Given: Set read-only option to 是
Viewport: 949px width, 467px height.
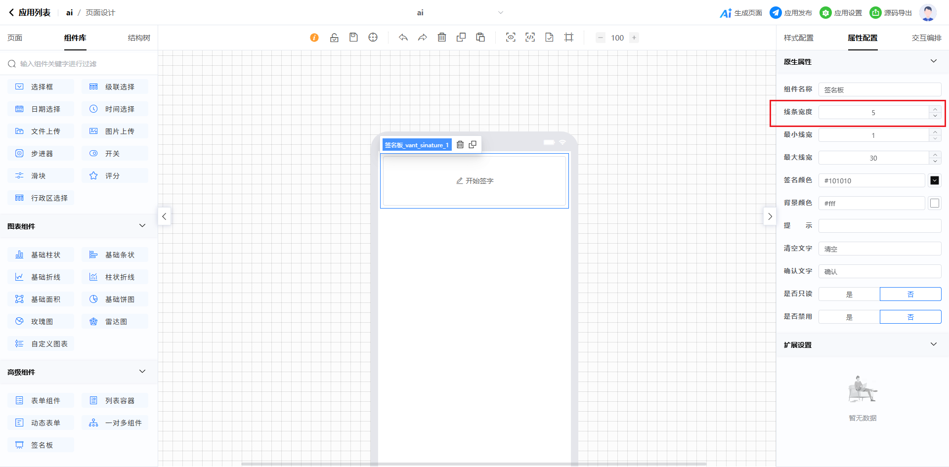Looking at the screenshot, I should click(849, 294).
